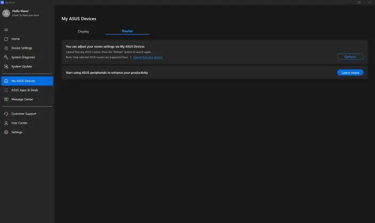
Task: Click the Home icon in sidebar
Action: tap(6, 39)
